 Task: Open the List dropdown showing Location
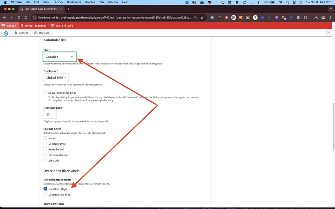tap(60, 57)
